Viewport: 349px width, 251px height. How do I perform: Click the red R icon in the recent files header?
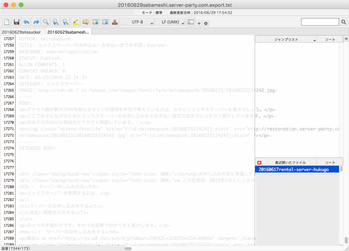click(x=260, y=163)
